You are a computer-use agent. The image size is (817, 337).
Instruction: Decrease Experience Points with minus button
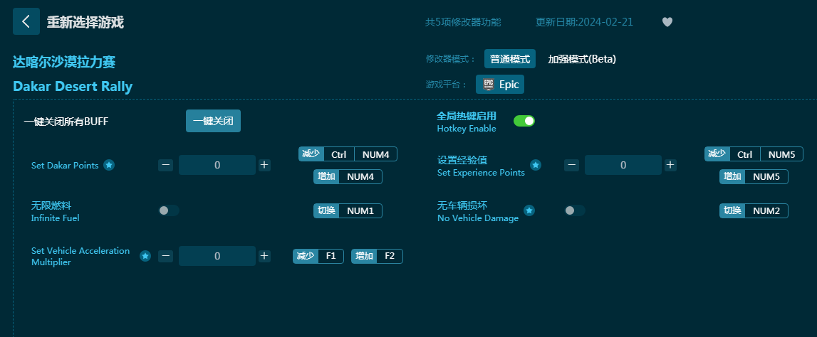[571, 165]
